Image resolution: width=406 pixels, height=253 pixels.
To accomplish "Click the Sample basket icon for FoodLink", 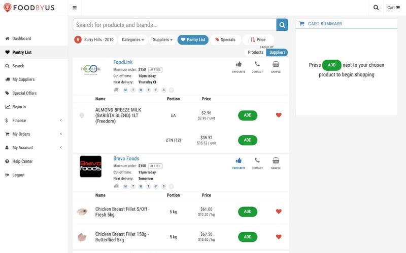I will click(276, 67).
